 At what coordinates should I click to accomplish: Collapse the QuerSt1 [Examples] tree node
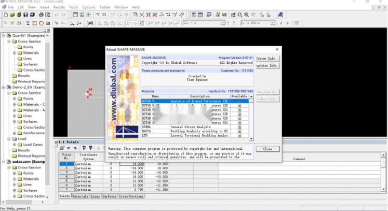[3, 36]
